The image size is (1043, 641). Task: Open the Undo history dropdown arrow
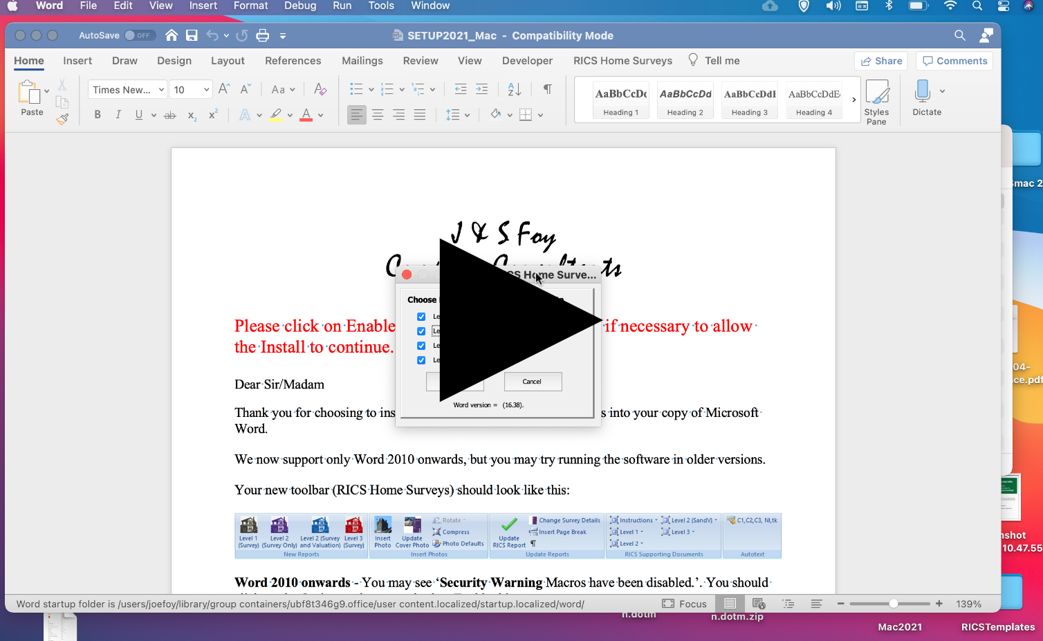pyautogui.click(x=226, y=35)
